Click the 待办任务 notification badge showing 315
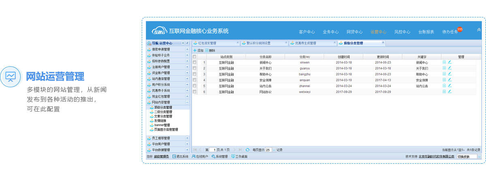 (460, 29)
